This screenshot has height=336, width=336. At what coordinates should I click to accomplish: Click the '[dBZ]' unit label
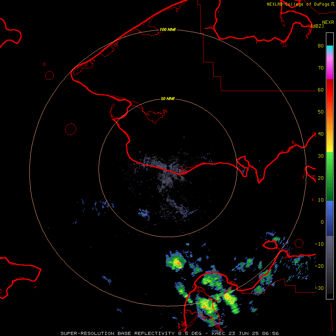coord(317,26)
